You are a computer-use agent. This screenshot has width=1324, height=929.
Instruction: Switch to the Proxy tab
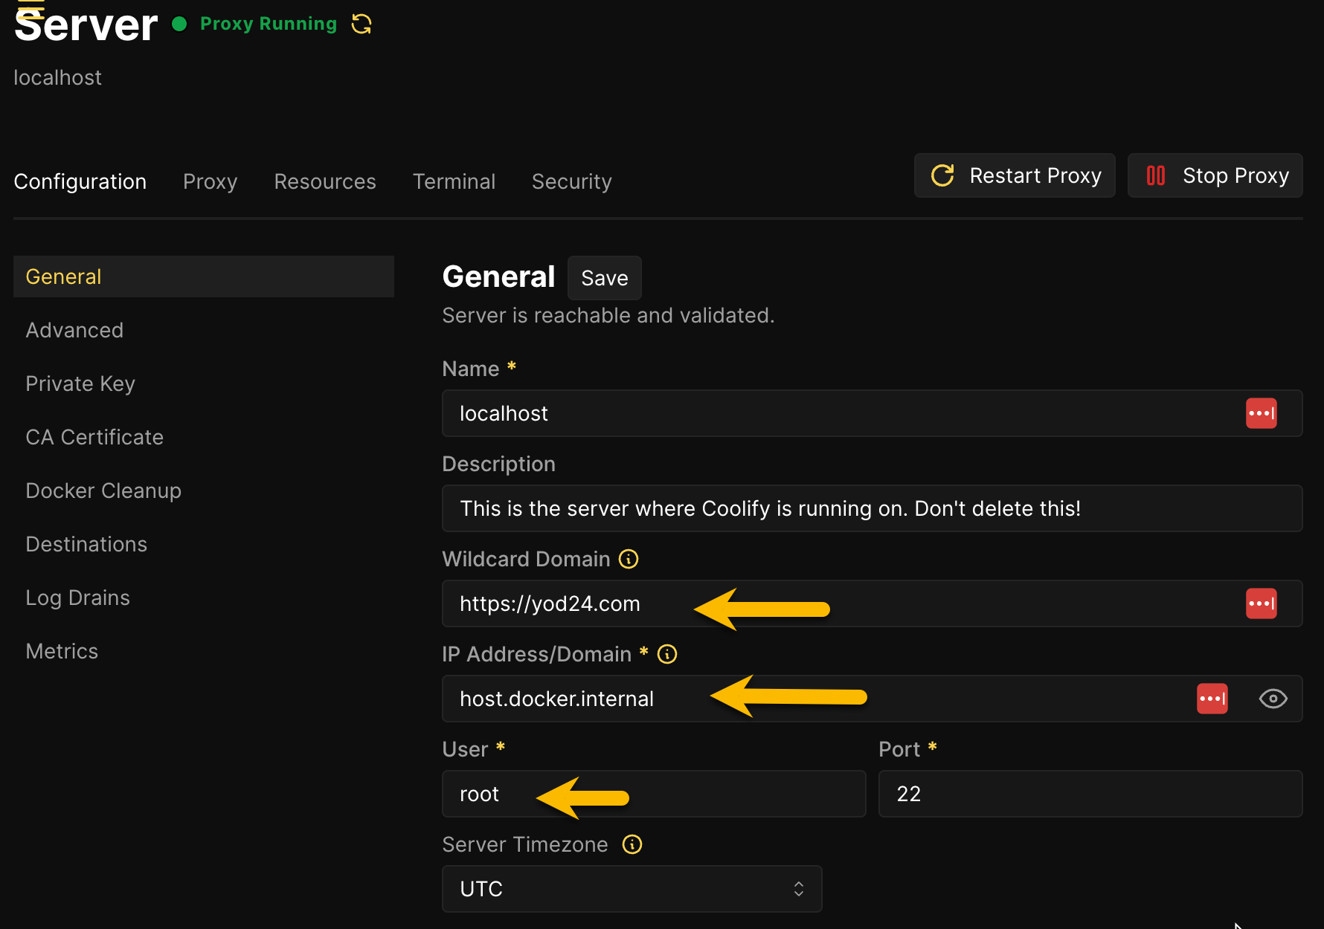[x=210, y=181]
